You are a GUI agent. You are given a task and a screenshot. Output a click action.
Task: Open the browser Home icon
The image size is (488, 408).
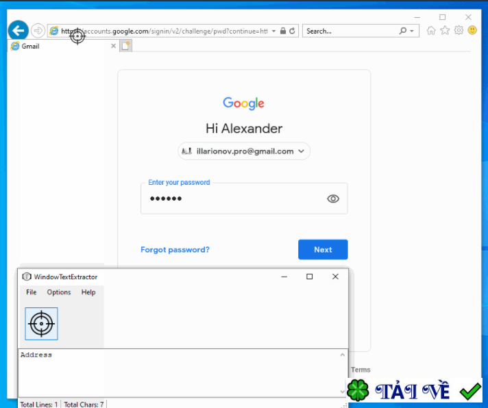pyautogui.click(x=431, y=30)
